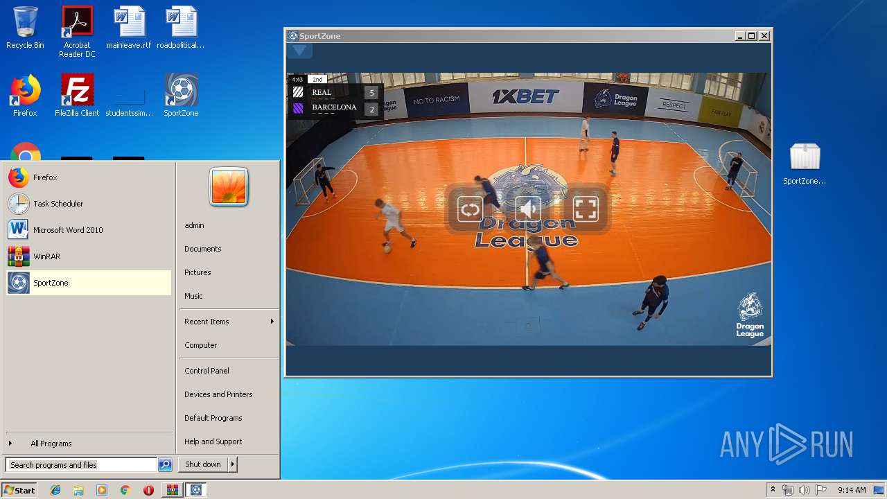
Task: Expand All Programs list
Action: [89, 444]
